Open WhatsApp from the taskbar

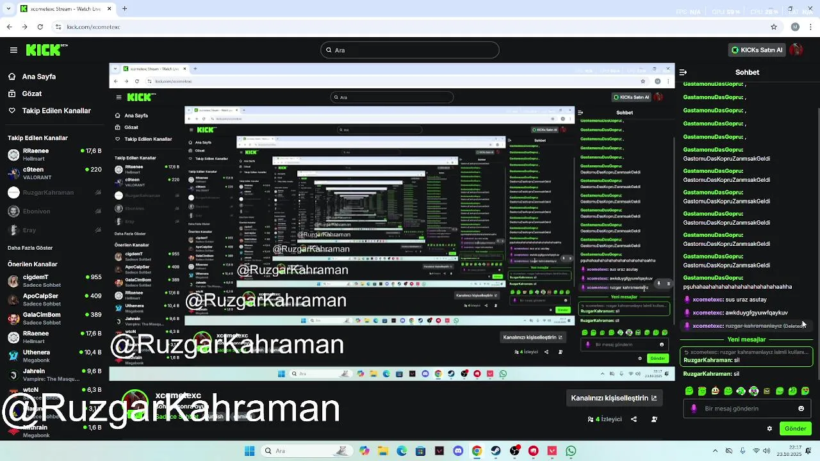click(571, 451)
